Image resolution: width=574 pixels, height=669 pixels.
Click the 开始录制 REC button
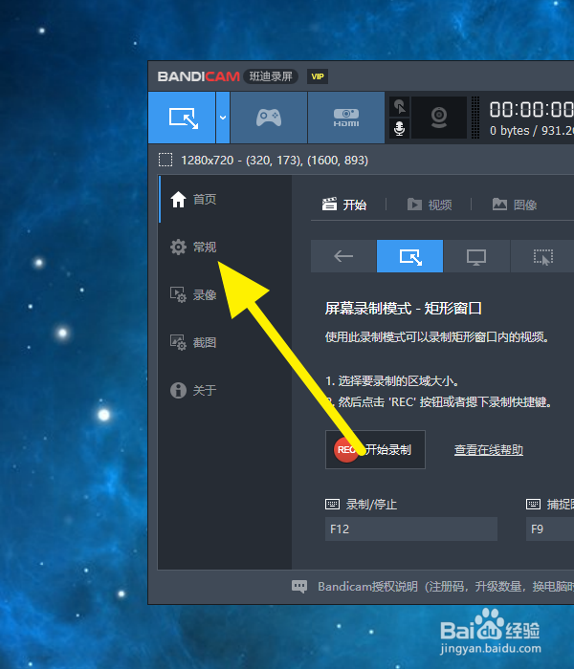tap(375, 450)
